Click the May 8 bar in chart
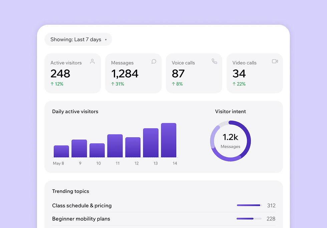Image resolution: width=327 pixels, height=228 pixels. coord(61,151)
